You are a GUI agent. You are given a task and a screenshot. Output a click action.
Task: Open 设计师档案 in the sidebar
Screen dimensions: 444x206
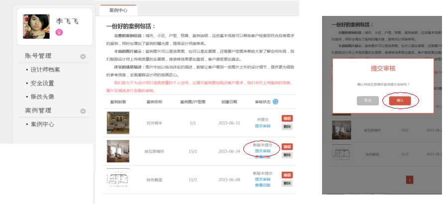pos(45,70)
